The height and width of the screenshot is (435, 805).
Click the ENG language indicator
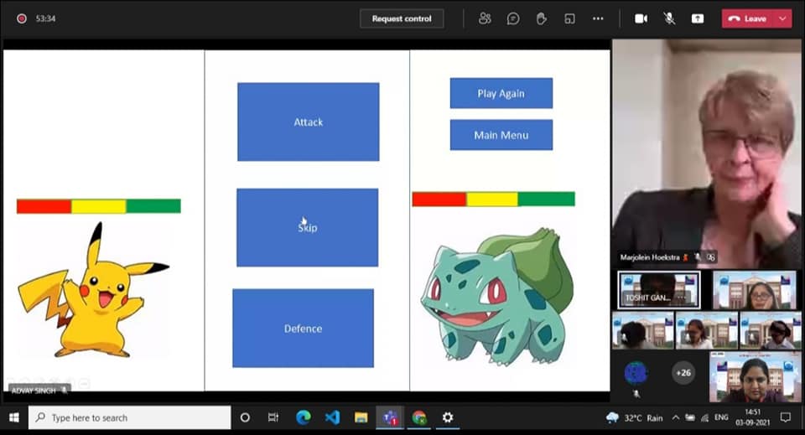pyautogui.click(x=721, y=417)
